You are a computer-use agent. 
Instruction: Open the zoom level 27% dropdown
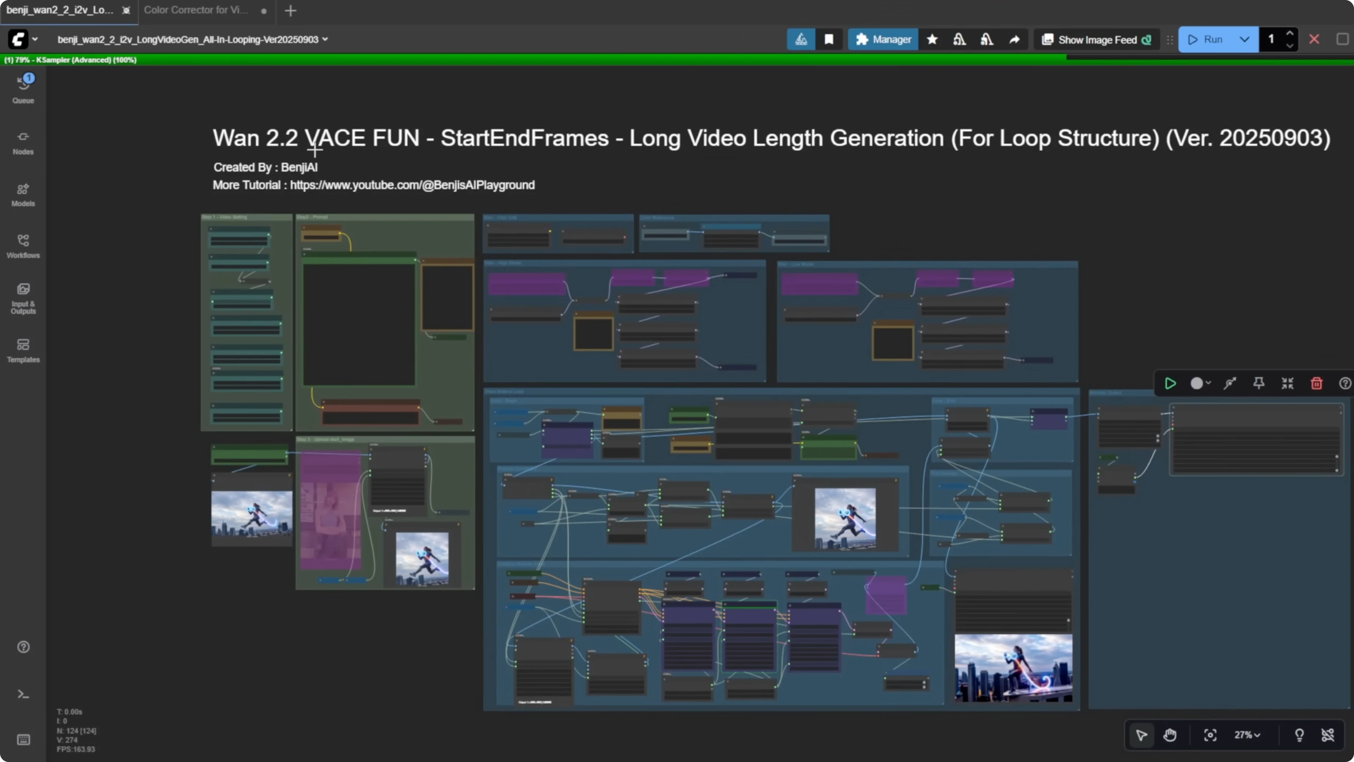[1247, 735]
